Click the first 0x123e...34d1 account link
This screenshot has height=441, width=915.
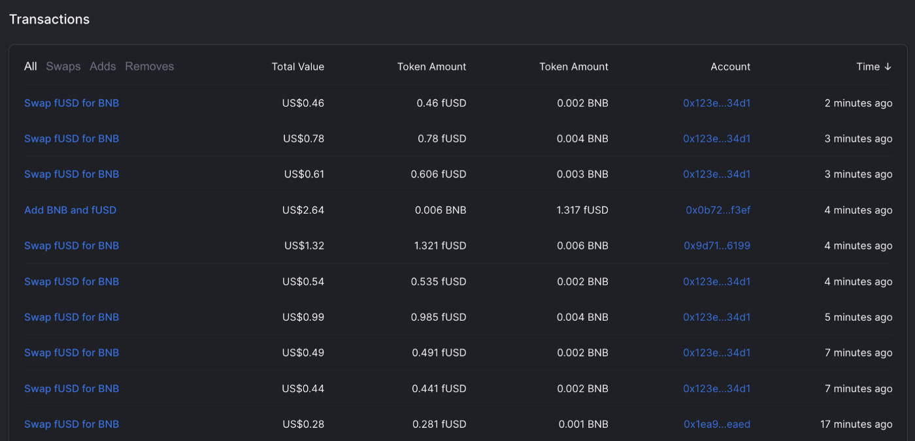[716, 103]
